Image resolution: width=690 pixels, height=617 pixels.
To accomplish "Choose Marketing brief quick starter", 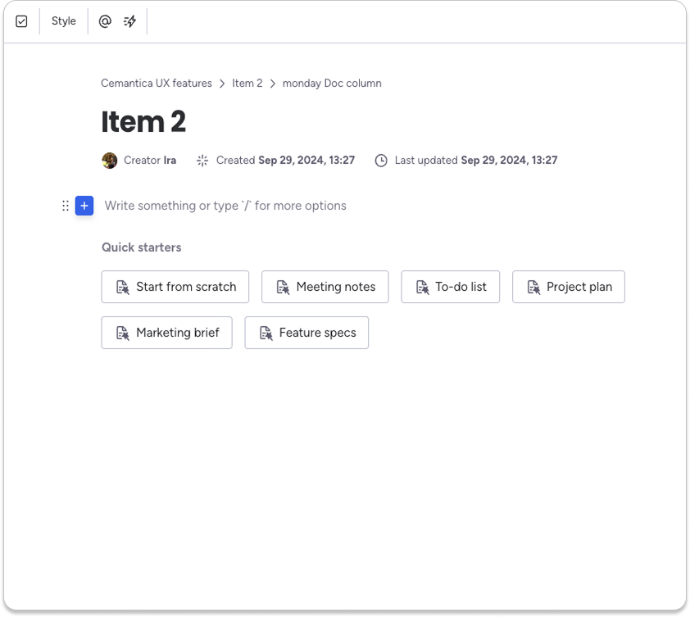I will (x=167, y=333).
